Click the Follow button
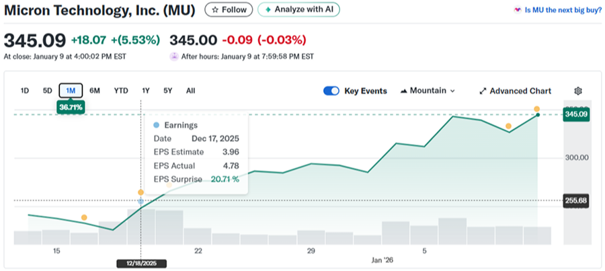 [x=229, y=10]
